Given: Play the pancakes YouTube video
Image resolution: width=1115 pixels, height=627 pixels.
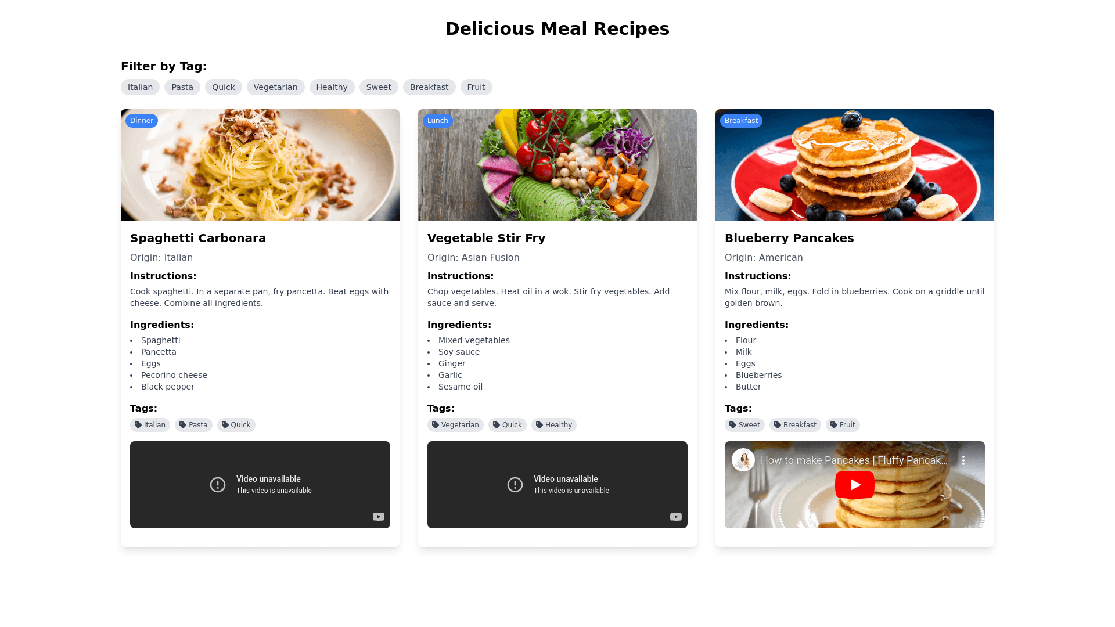Looking at the screenshot, I should pos(854,485).
